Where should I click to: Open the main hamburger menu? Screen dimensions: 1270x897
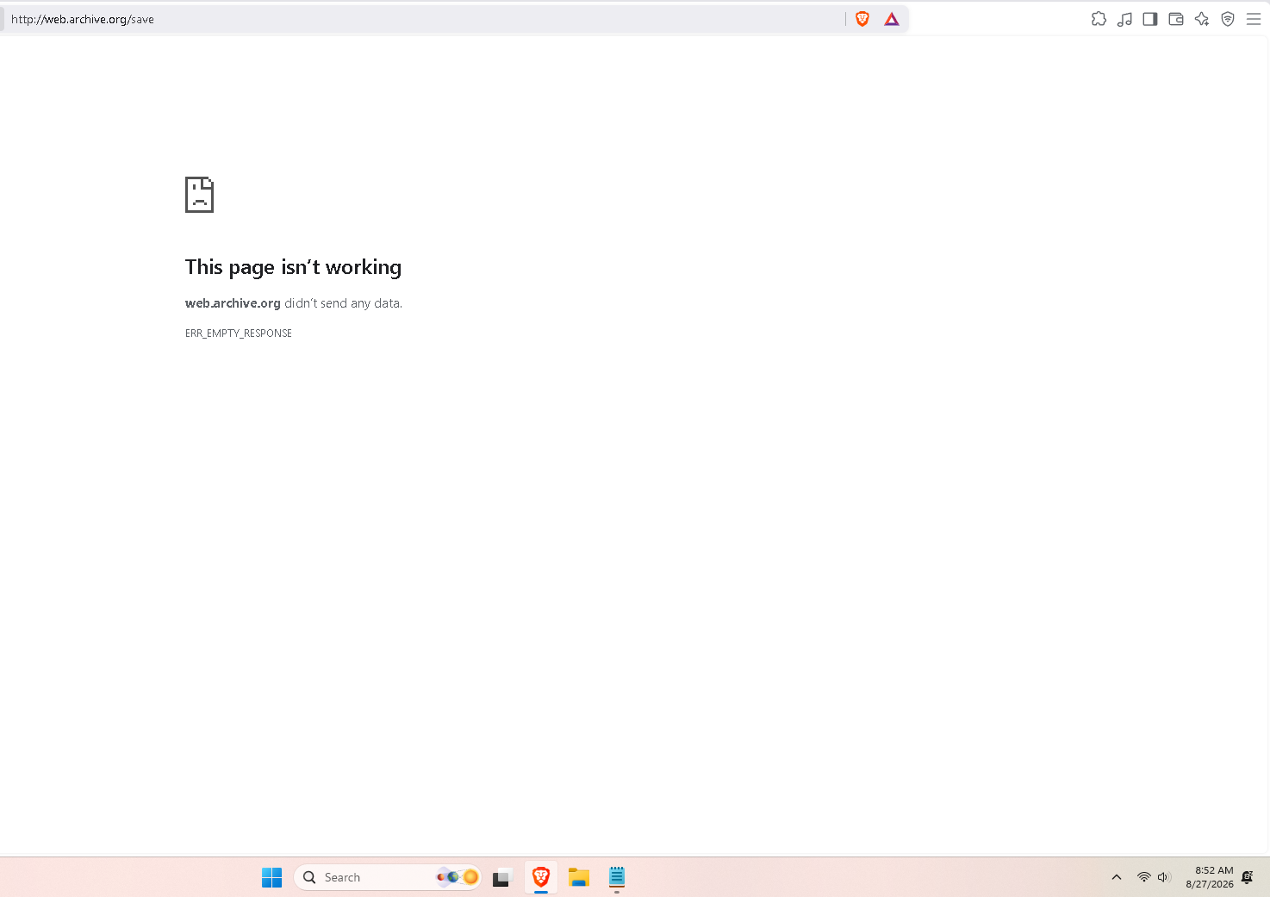coord(1254,19)
